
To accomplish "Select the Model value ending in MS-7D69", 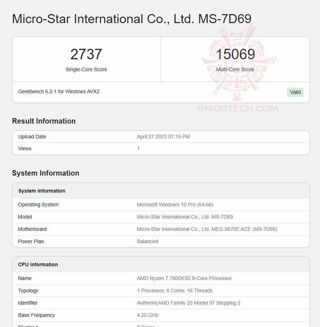I will tap(185, 217).
